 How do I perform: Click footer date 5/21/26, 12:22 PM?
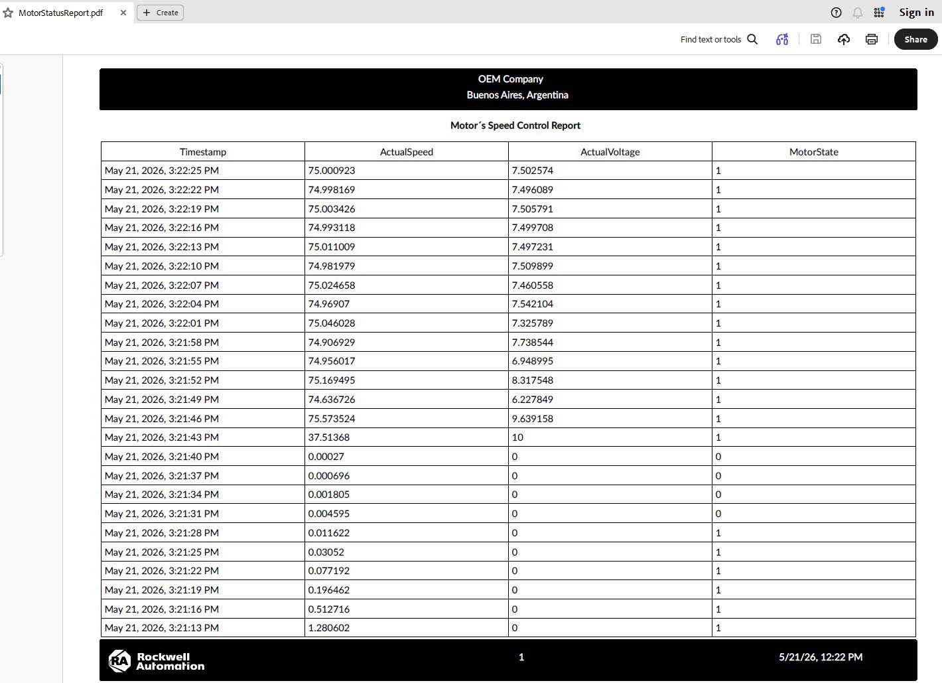tap(821, 657)
